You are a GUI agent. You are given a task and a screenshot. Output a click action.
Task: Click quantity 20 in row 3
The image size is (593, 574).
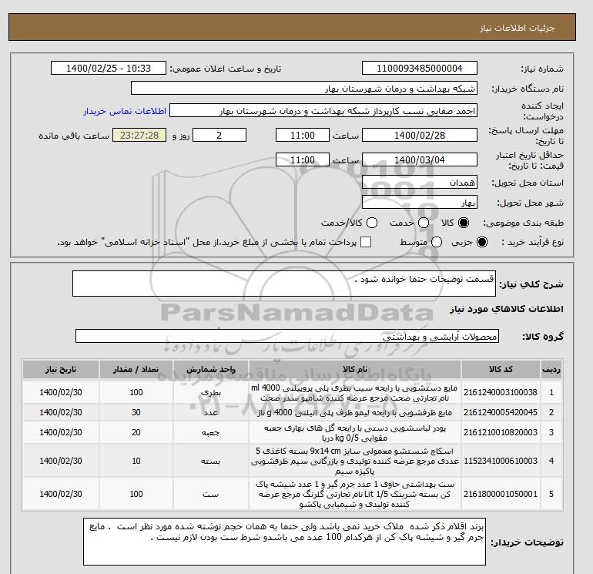[136, 432]
